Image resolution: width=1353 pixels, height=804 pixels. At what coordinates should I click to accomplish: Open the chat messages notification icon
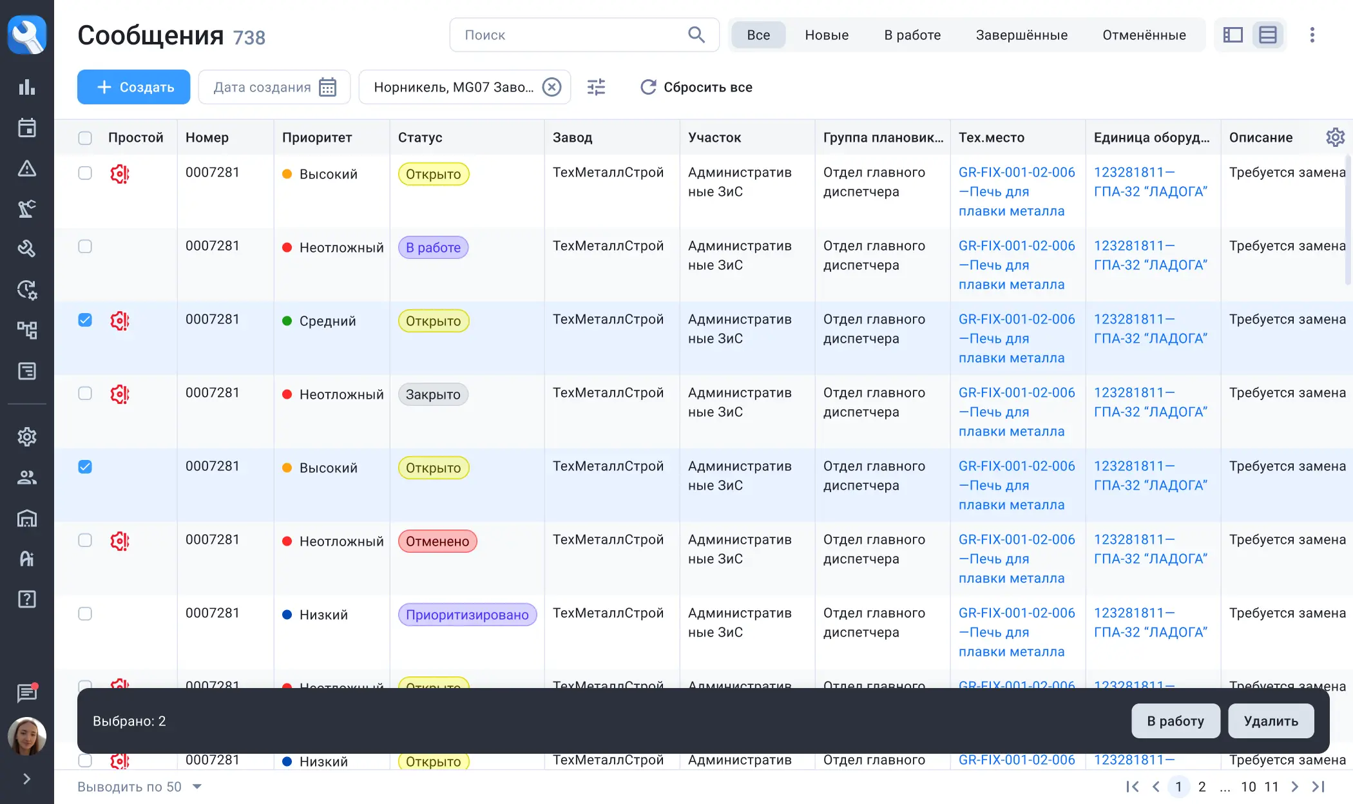[26, 693]
